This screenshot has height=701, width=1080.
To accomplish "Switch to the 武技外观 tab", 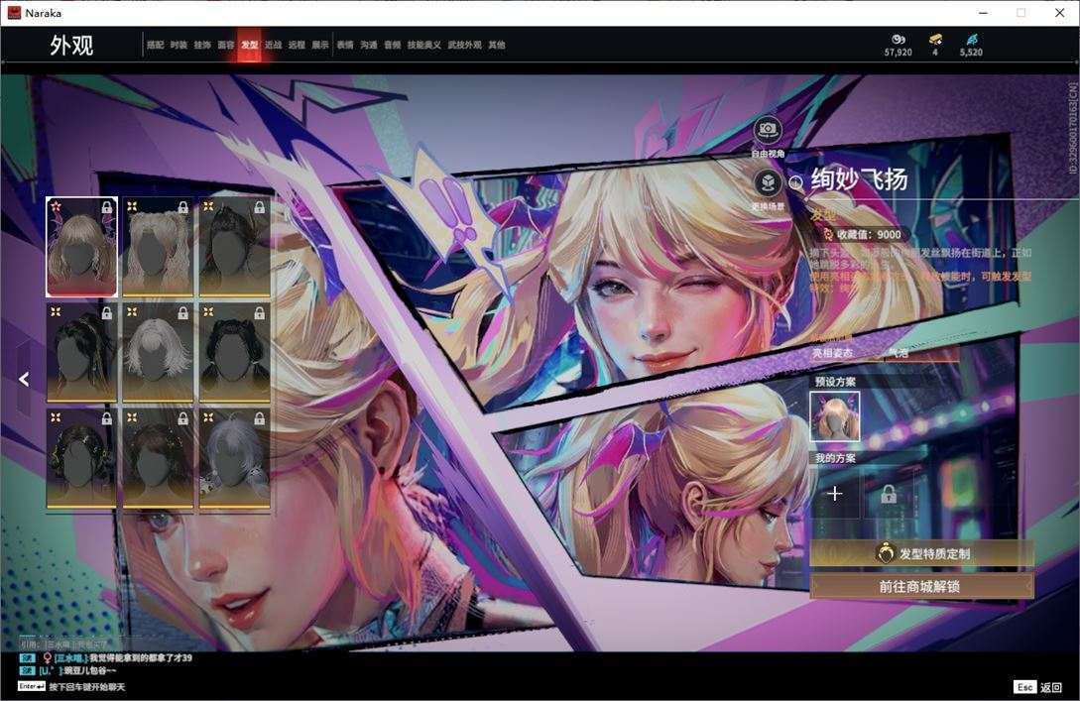I will point(464,45).
